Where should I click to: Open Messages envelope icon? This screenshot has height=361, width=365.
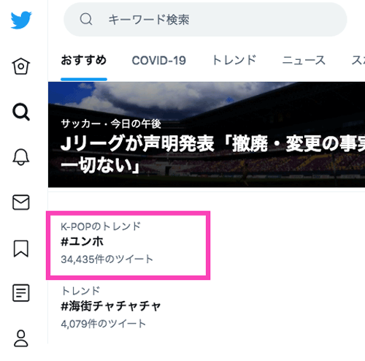click(21, 202)
